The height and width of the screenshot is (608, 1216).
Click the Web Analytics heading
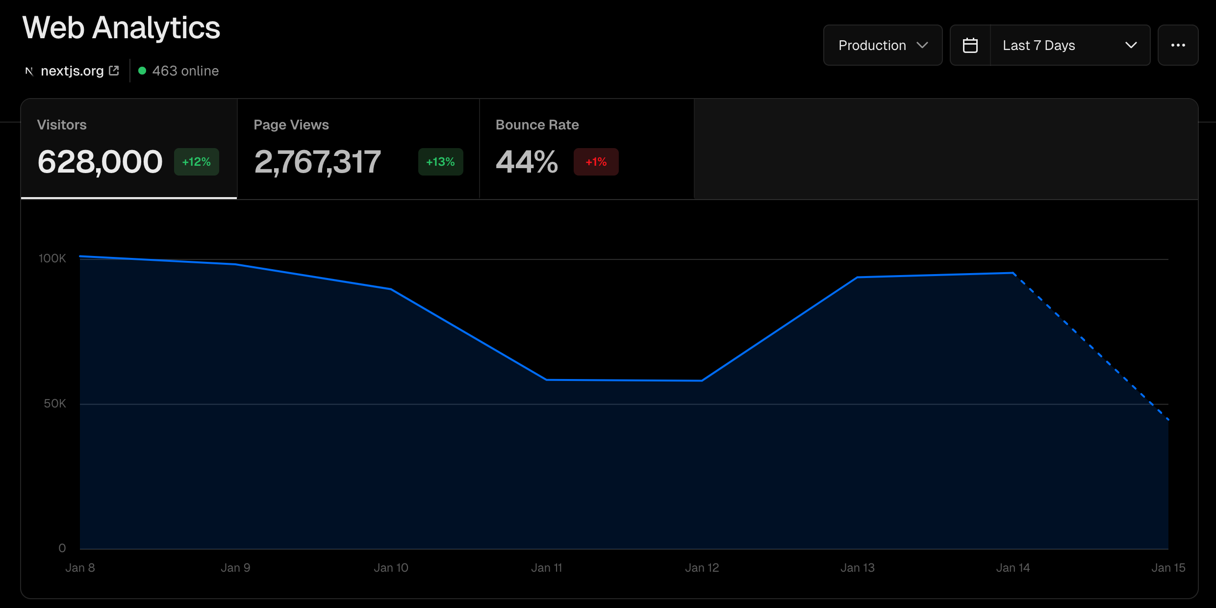point(121,27)
